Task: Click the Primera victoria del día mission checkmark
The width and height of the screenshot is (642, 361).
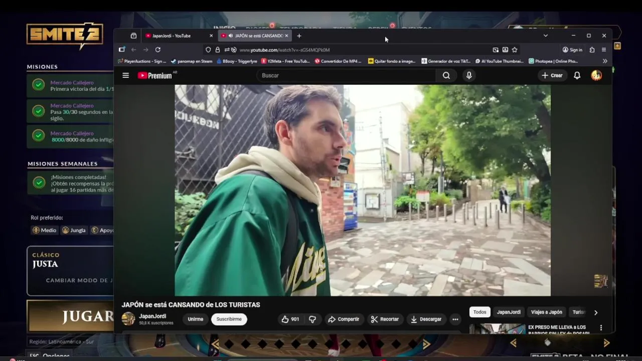Action: coord(39,85)
